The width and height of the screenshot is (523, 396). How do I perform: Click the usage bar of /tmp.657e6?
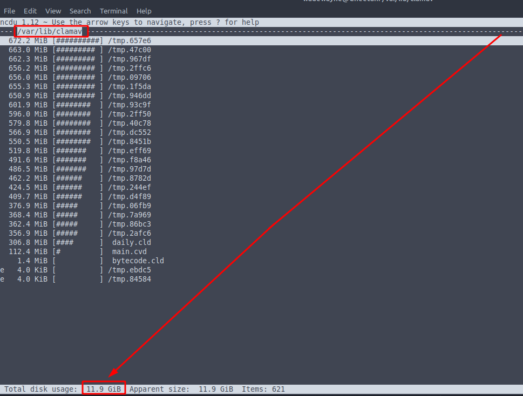click(78, 40)
